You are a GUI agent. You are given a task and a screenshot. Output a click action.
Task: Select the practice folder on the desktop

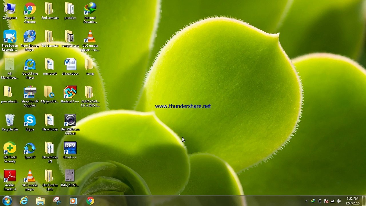(x=70, y=11)
